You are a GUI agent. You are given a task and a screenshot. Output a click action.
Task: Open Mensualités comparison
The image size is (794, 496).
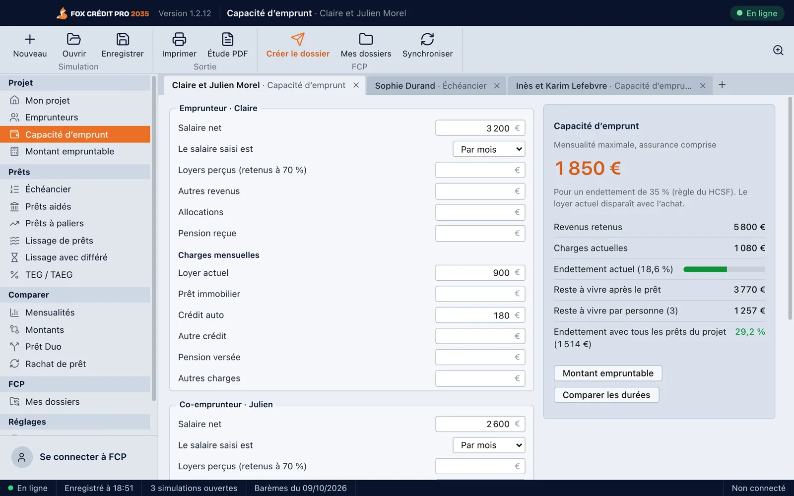point(75,312)
